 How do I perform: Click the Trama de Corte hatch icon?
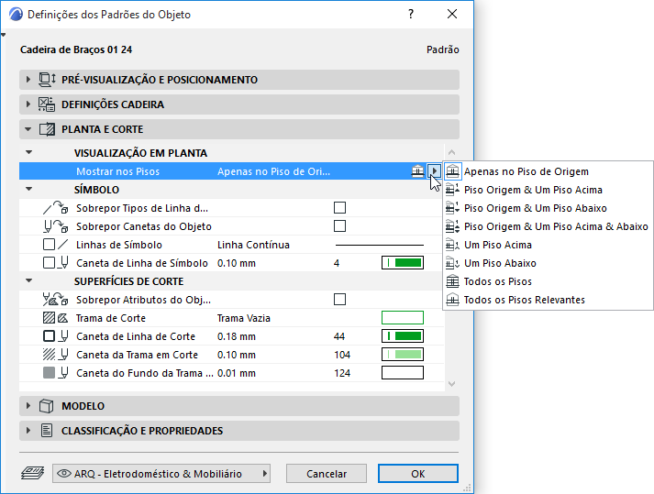coord(55,318)
